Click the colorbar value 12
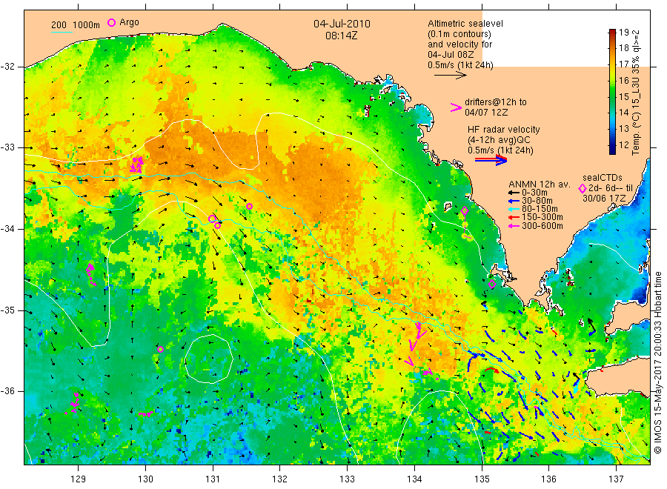 tap(623, 144)
